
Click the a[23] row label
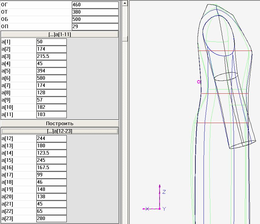[7, 219]
